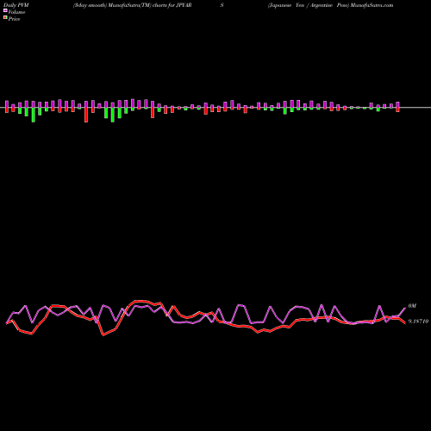This screenshot has height=431, width=431.
Task: Click the '0M' volume axis label
Action: point(412,306)
